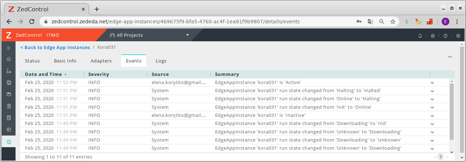466x162 pixels.
Task: Click the ZedControl Z logo
Action: click(8, 35)
